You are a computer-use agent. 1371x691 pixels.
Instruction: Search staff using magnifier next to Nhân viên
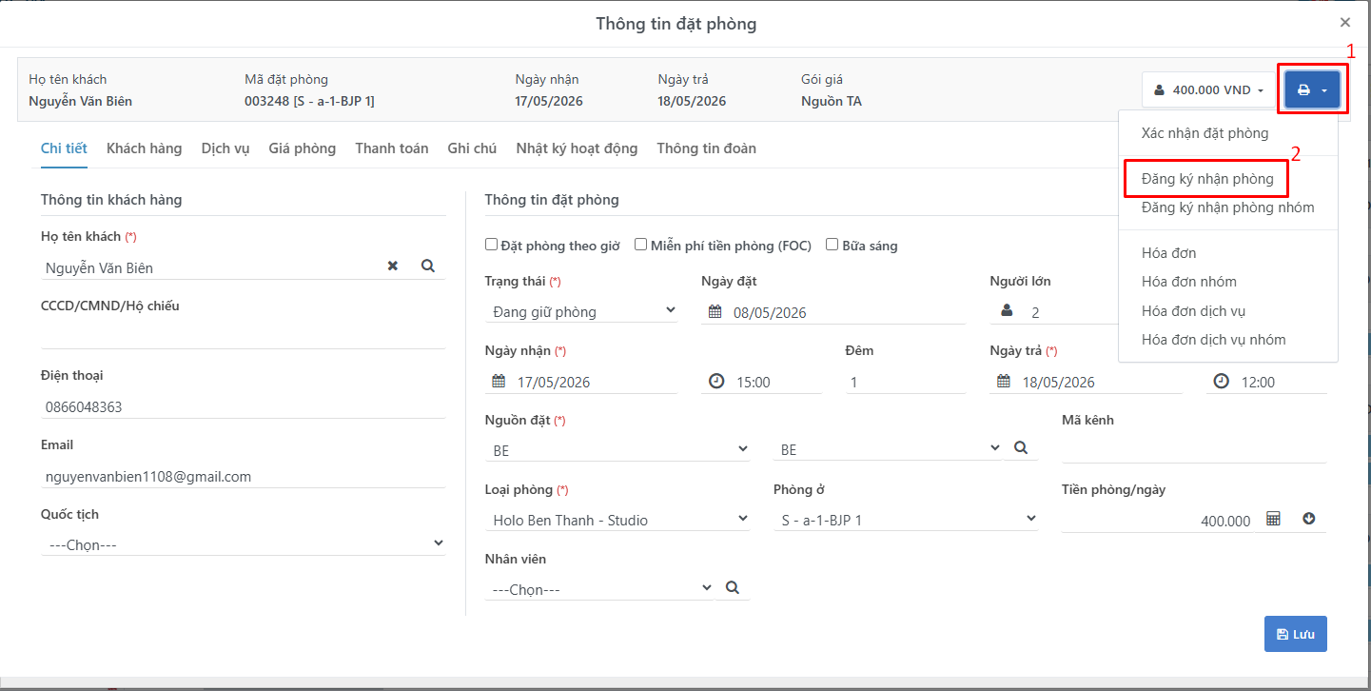pos(733,588)
